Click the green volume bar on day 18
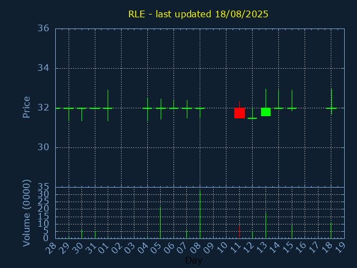Viewport: 357px width, 268px height. click(331, 231)
